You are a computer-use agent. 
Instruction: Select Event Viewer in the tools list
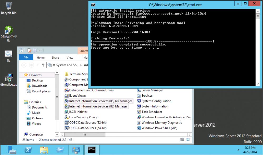(x=78, y=96)
